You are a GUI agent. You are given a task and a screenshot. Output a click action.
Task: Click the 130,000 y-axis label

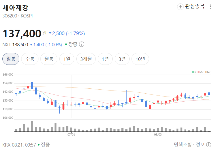click(8, 101)
